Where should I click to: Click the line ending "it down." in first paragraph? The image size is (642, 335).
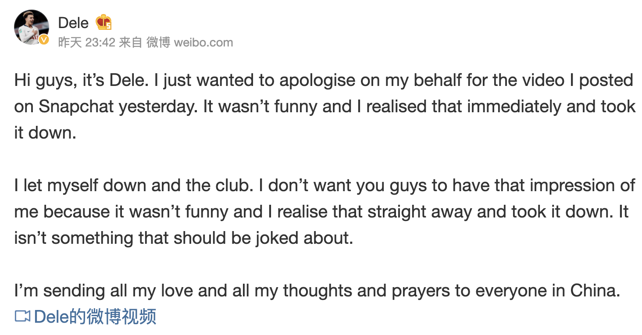pyautogui.click(x=46, y=133)
